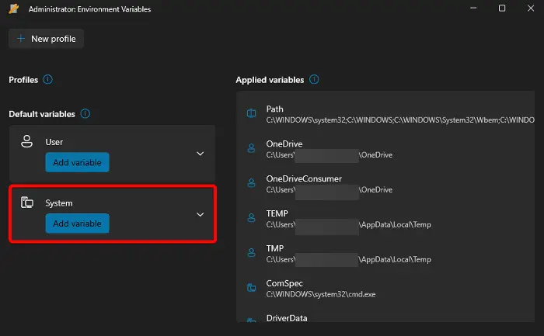Screen dimensions: 544x336
Task: Maximize the Environment Variables window
Action: point(502,9)
